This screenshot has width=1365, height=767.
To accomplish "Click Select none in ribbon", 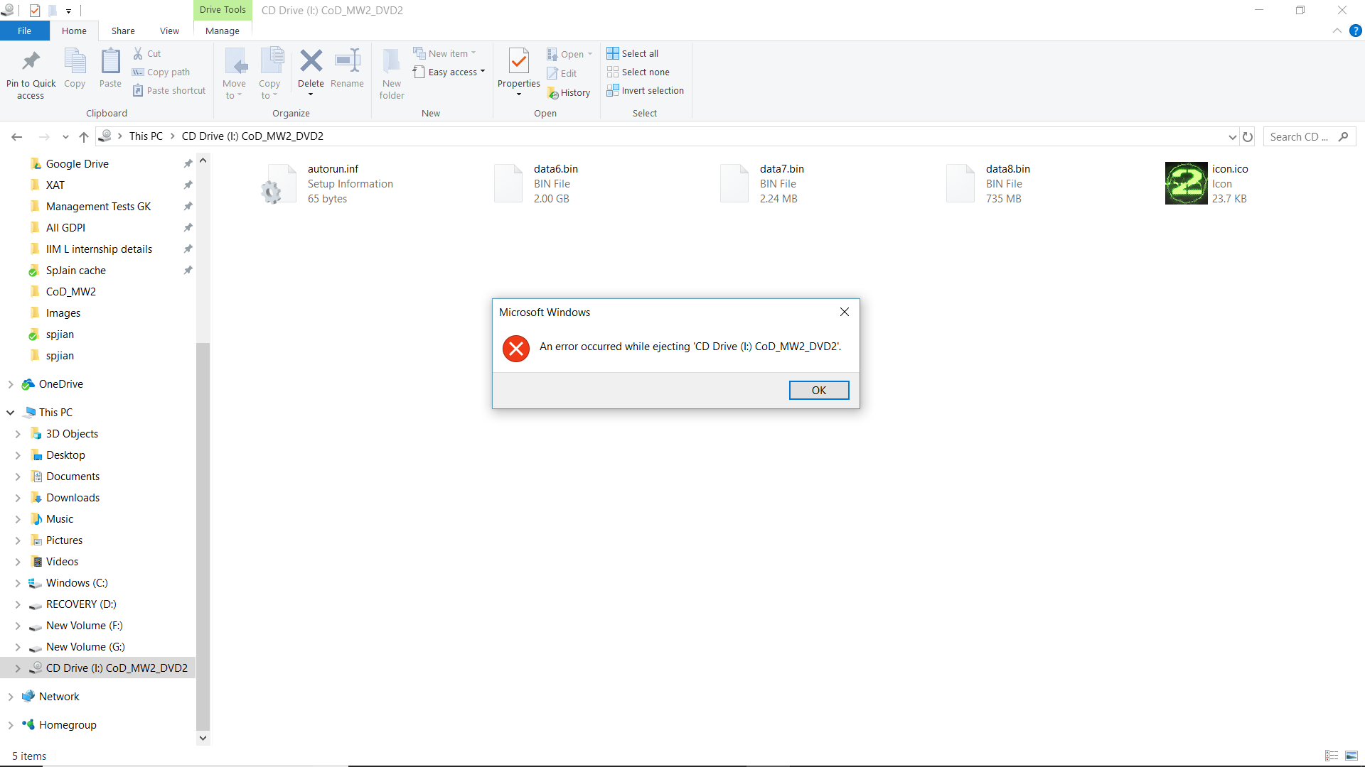I will (x=638, y=72).
